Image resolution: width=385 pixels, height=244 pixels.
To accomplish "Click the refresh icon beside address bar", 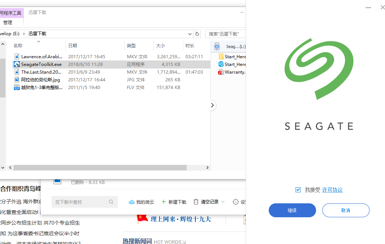I will click(197, 34).
